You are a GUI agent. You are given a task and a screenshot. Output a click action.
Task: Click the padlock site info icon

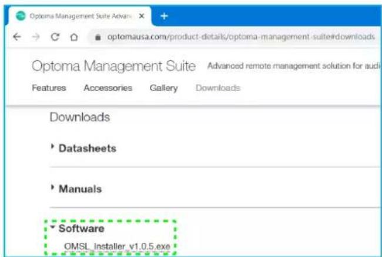(98, 37)
